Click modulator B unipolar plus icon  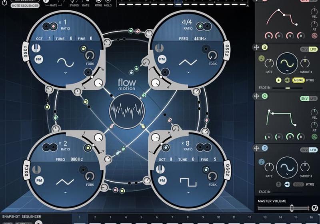278,80
